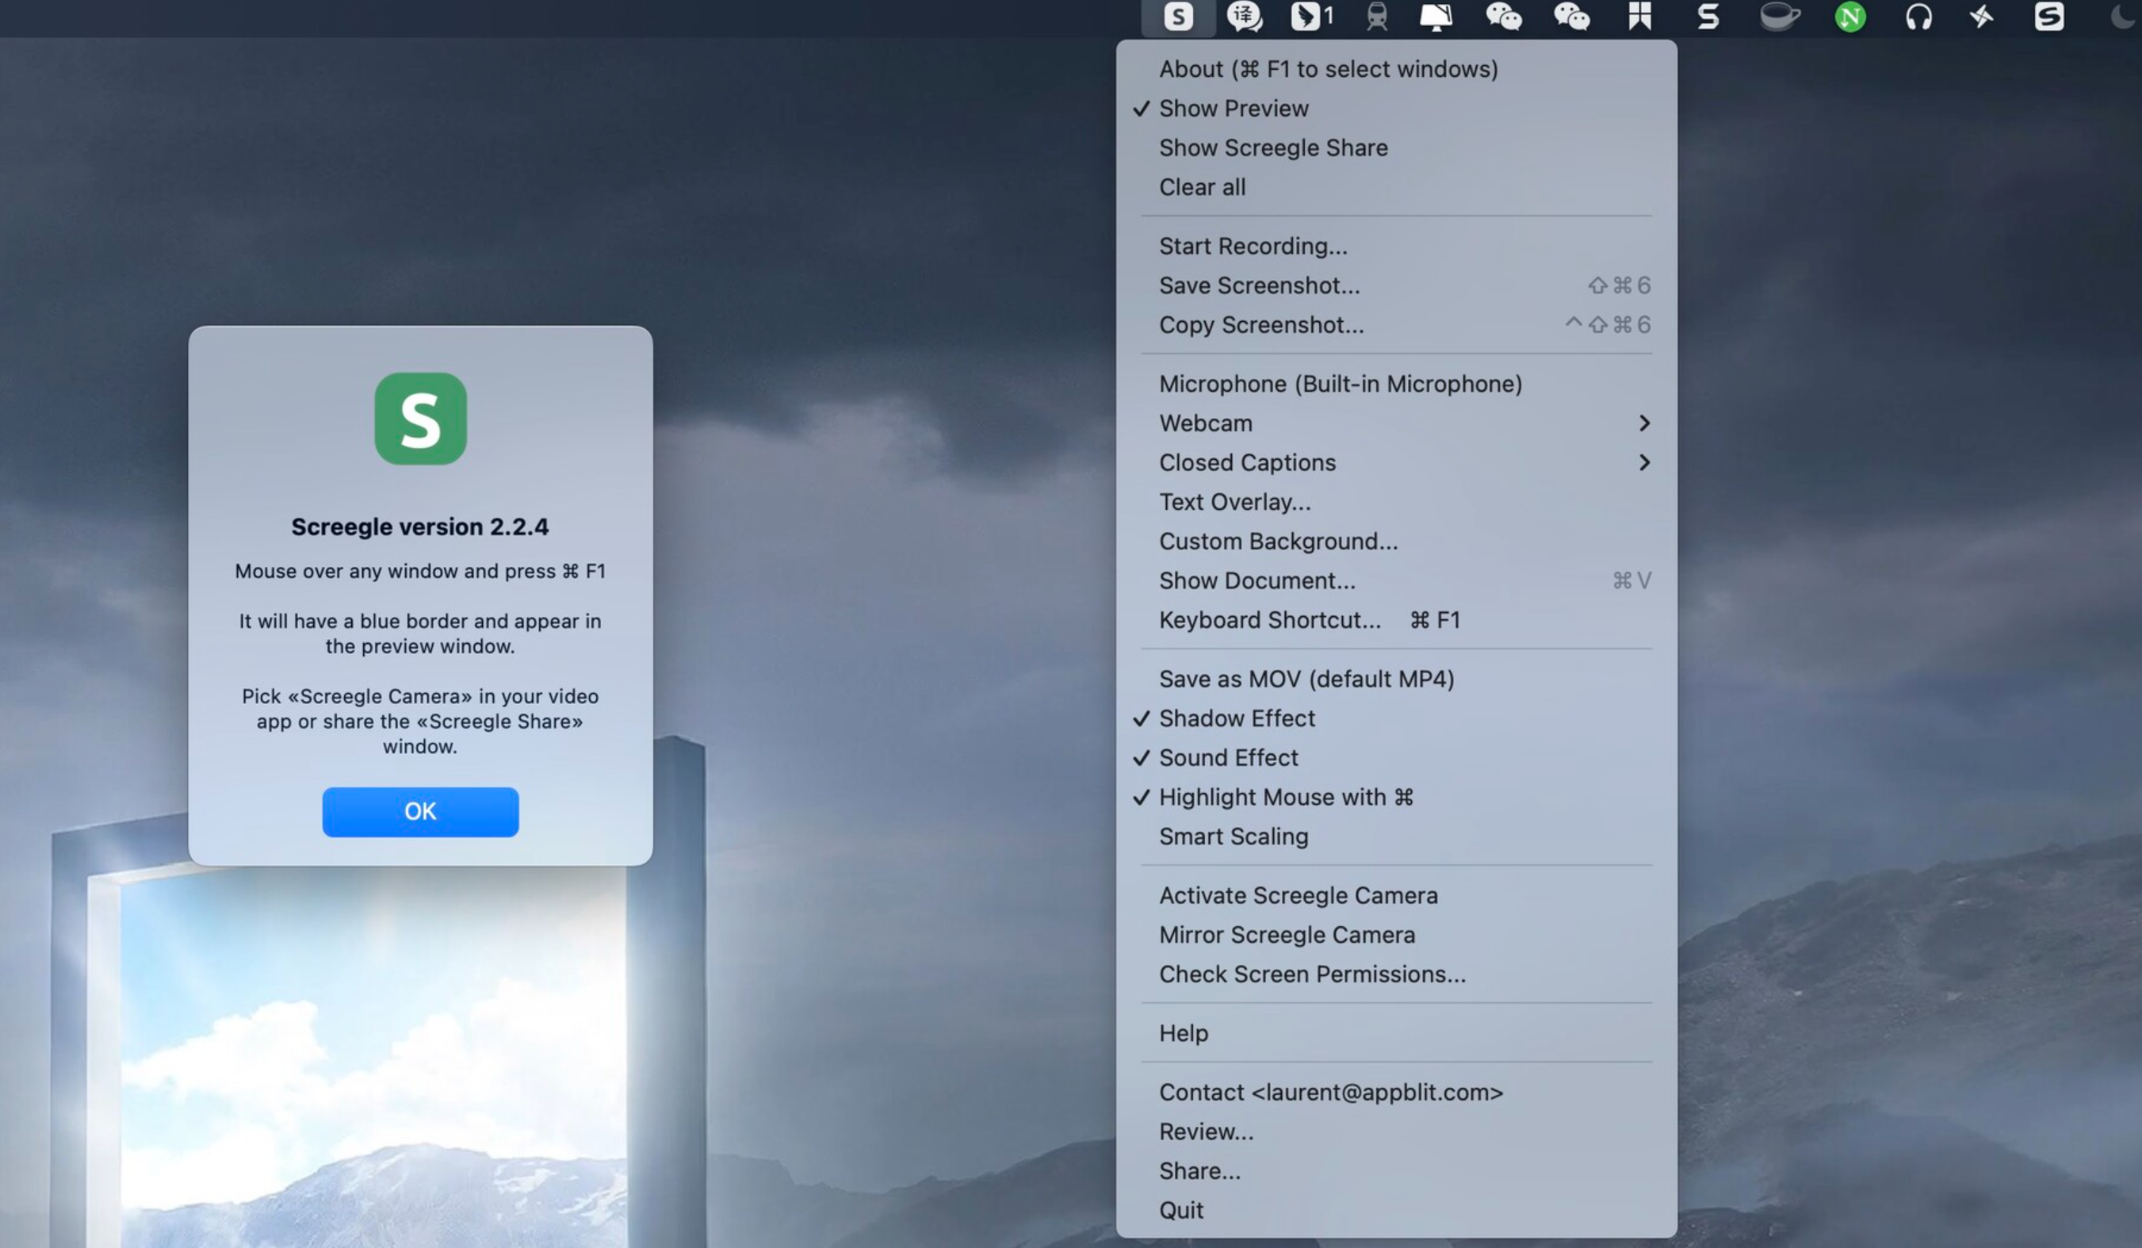Toggle Highlight Mouse with ⌘

pyautogui.click(x=1397, y=798)
